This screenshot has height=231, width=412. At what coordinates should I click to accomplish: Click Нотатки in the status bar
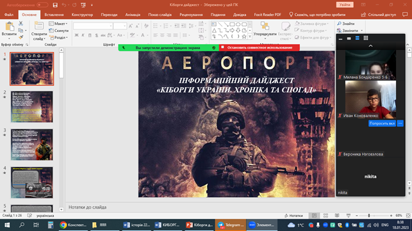coord(293,216)
